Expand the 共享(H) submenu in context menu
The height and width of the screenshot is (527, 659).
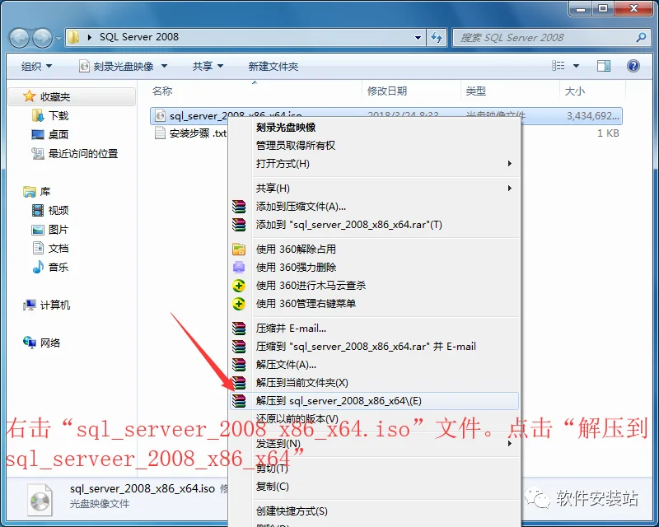click(375, 189)
